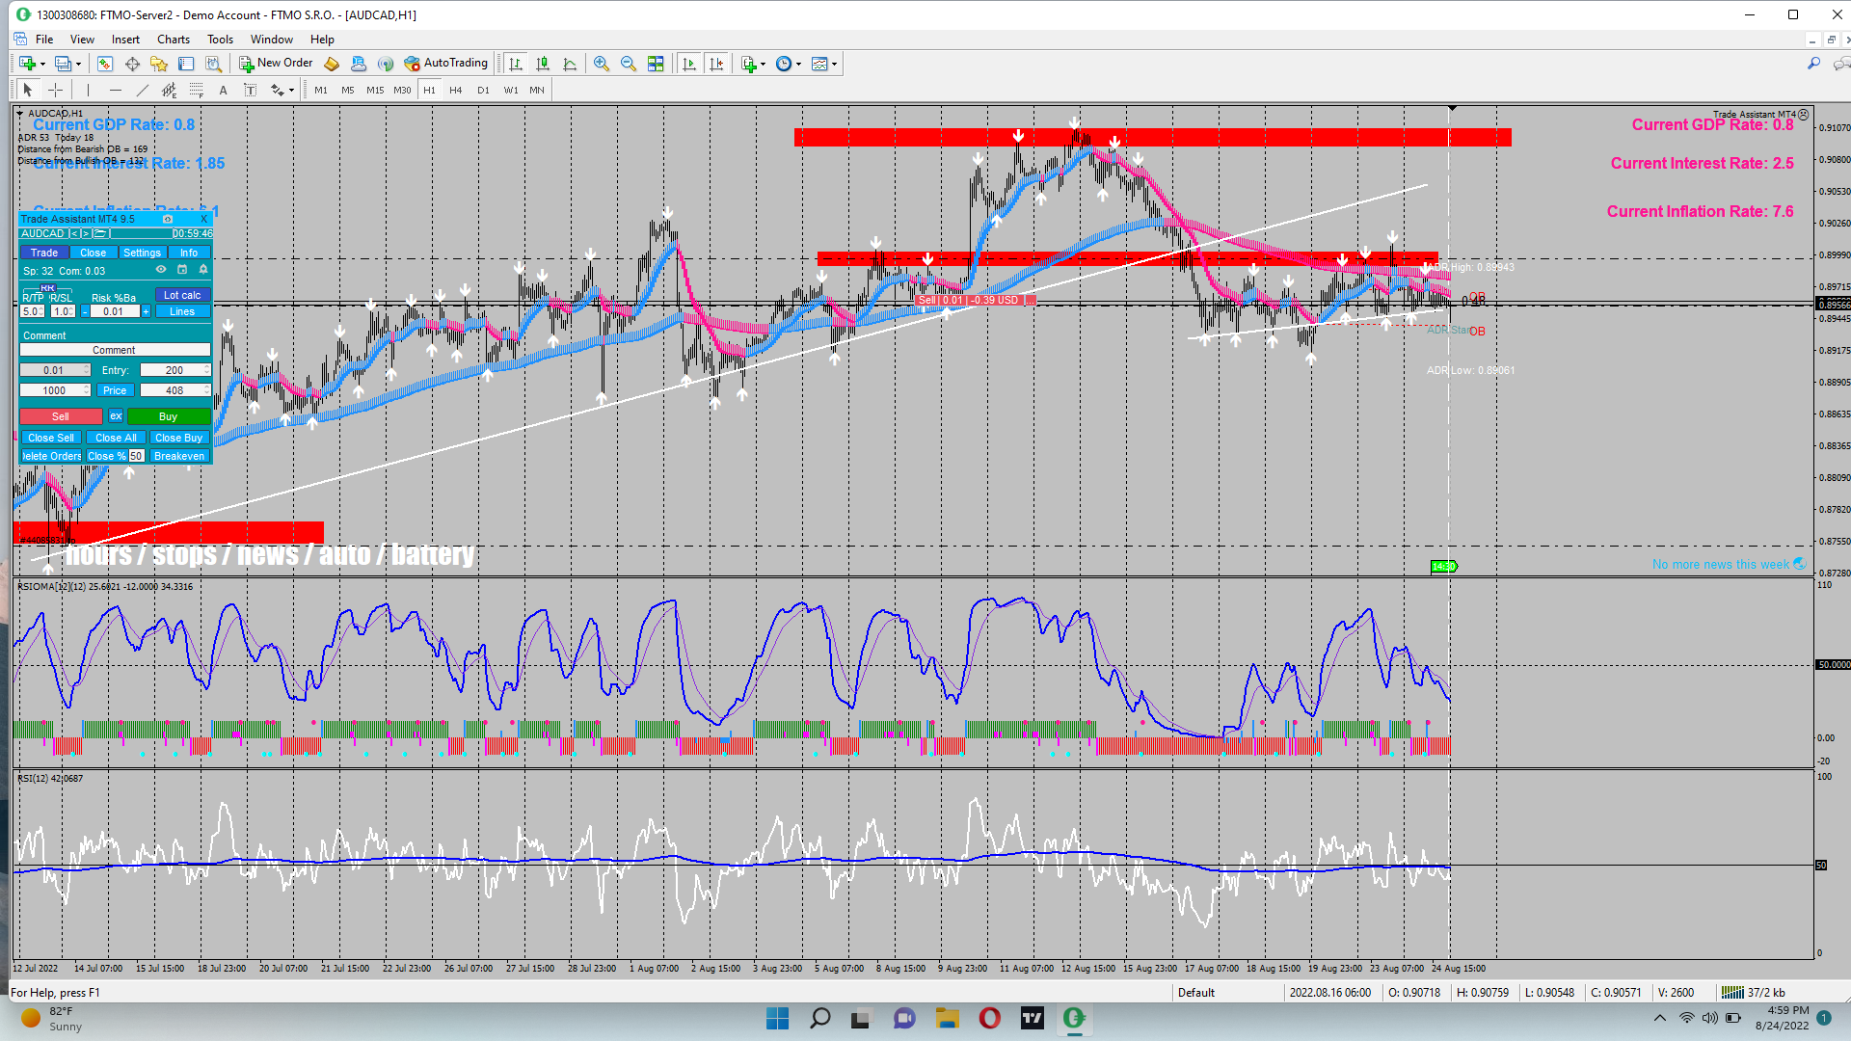The image size is (1851, 1041).
Task: Select the draw trendline tool
Action: [142, 90]
